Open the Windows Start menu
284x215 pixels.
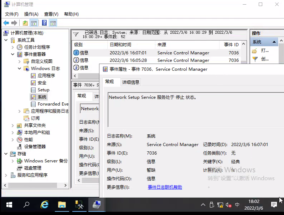coord(9,205)
